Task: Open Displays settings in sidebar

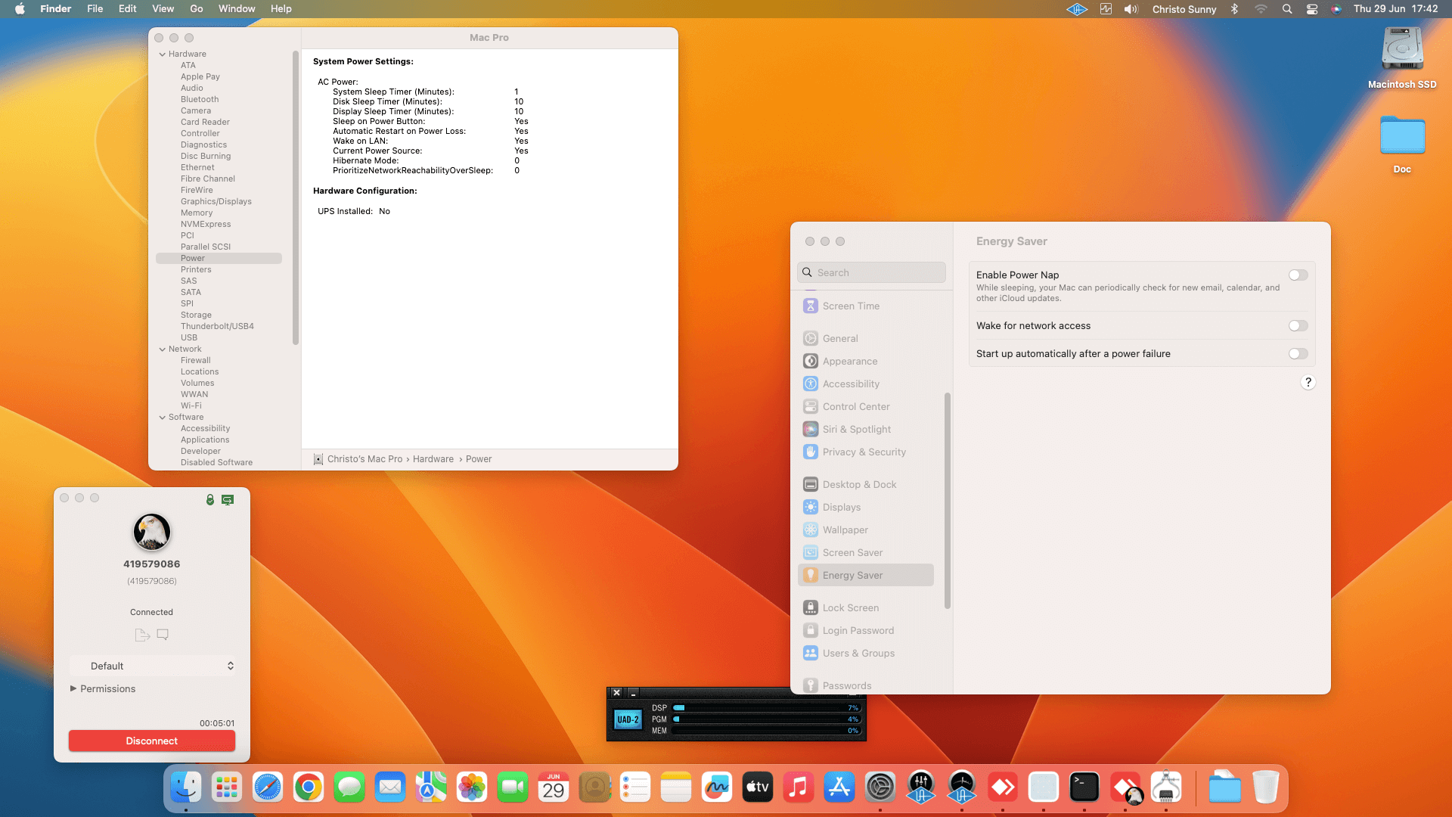Action: click(841, 507)
